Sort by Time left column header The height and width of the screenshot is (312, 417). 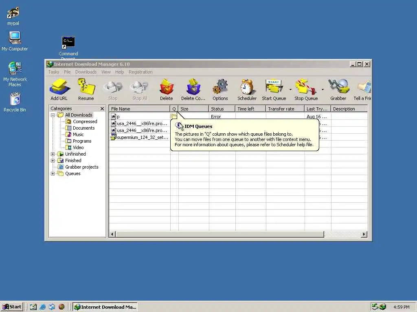point(250,109)
